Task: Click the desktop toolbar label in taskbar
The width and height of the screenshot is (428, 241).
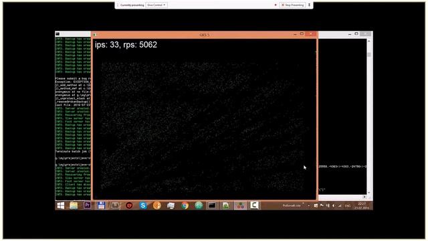Action: point(292,206)
